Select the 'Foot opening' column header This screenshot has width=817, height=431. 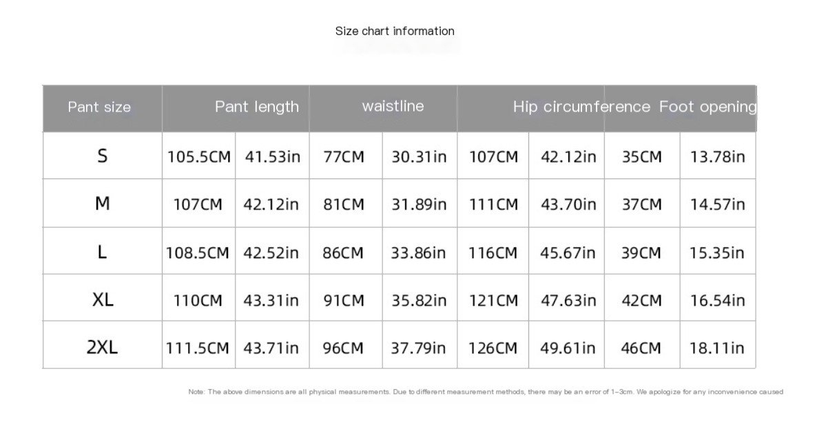[x=708, y=107]
